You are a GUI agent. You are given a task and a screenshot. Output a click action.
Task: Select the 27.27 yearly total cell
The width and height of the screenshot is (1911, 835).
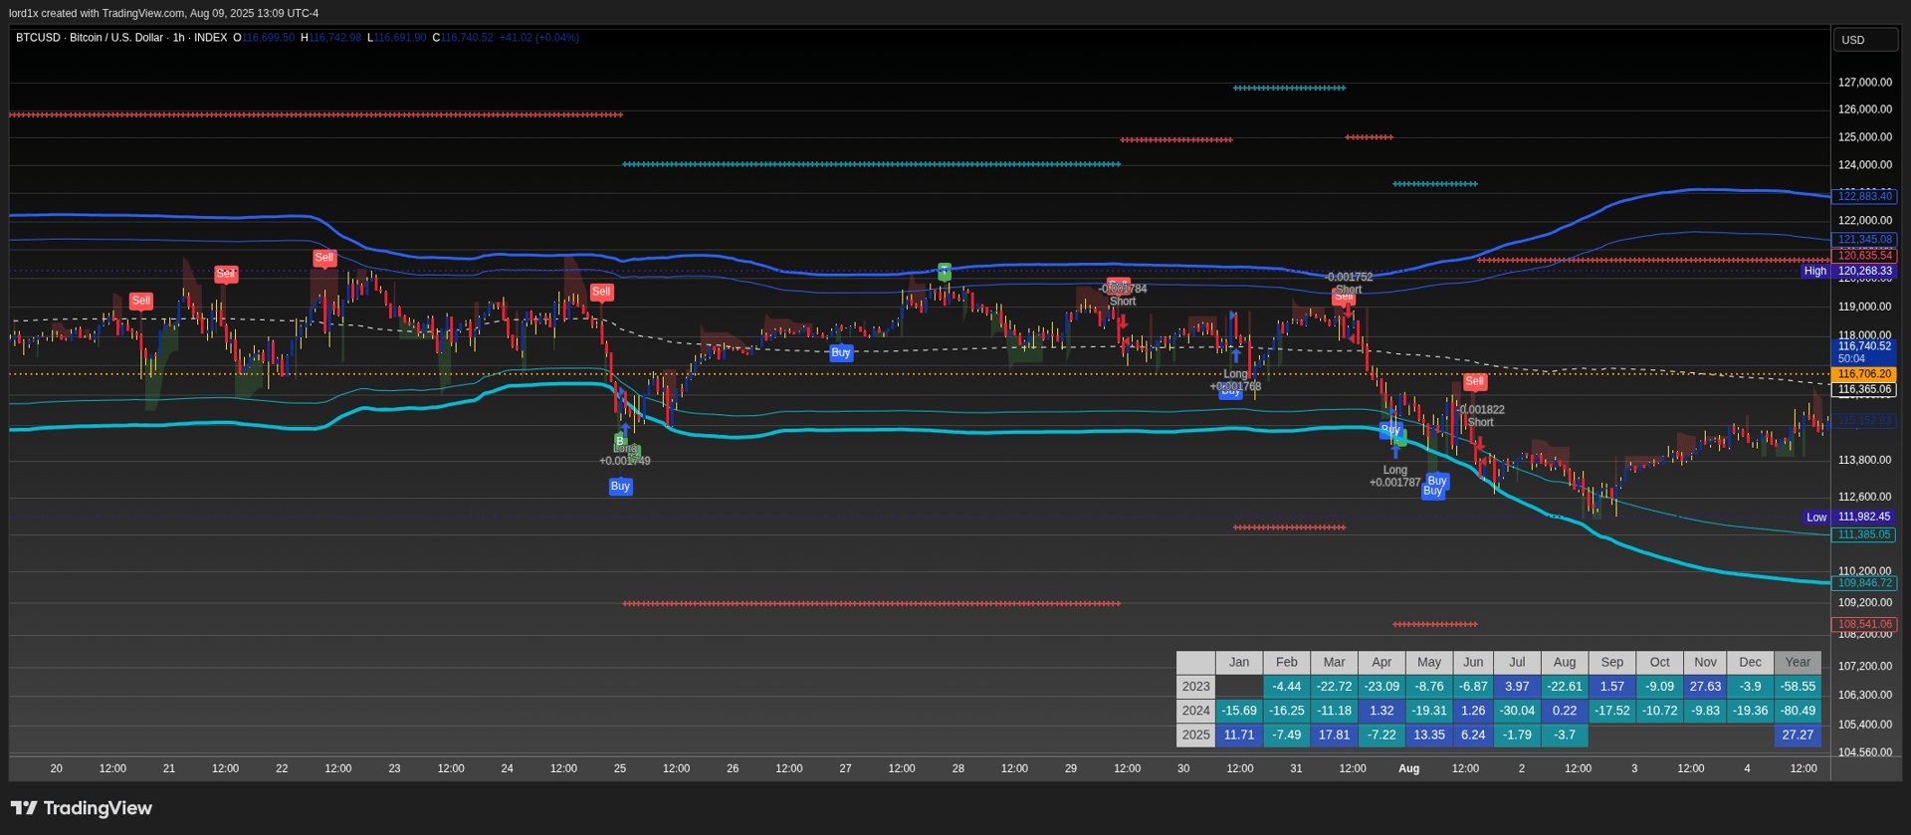1798,735
